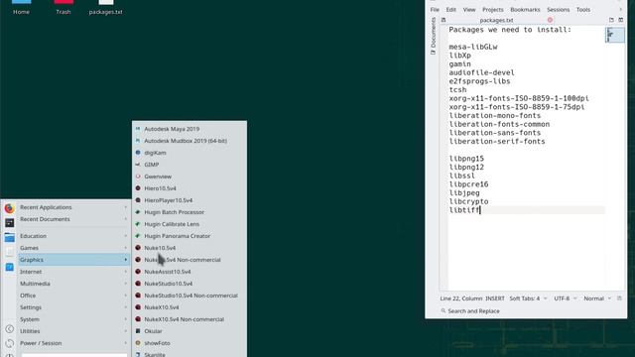The height and width of the screenshot is (357, 635).
Task: Open Kate File menu
Action: tap(435, 9)
